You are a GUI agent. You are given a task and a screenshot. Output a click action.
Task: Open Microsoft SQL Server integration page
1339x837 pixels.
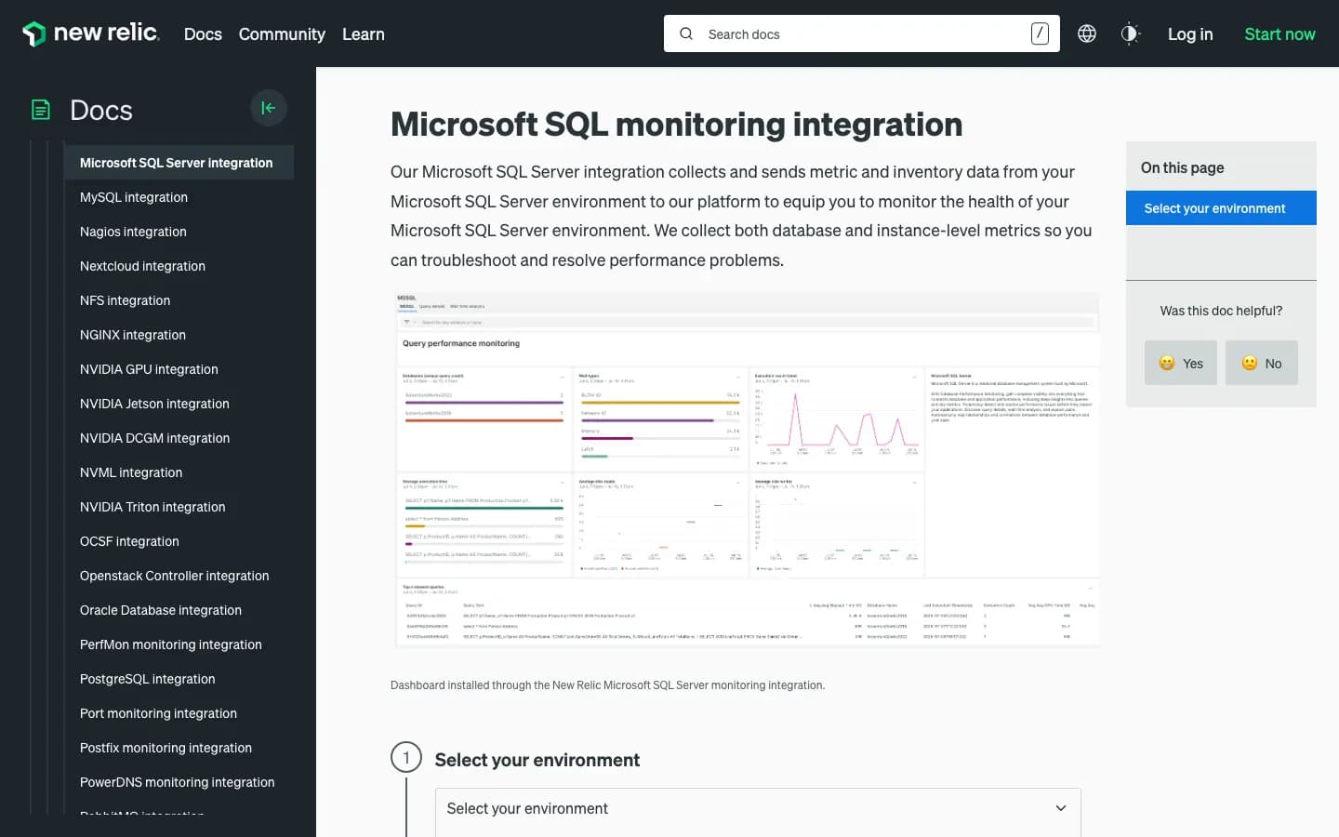[179, 163]
